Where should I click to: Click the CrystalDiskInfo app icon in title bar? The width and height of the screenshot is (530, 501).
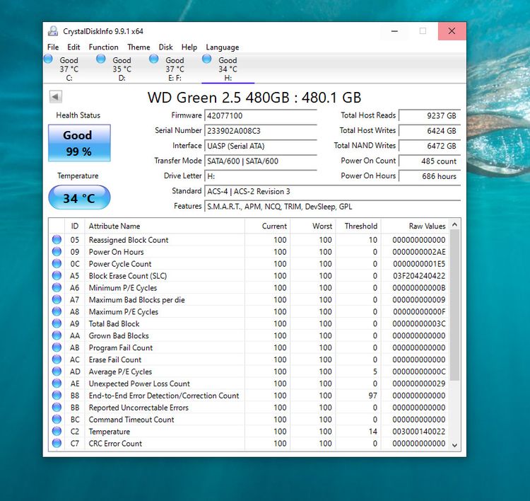pos(53,31)
